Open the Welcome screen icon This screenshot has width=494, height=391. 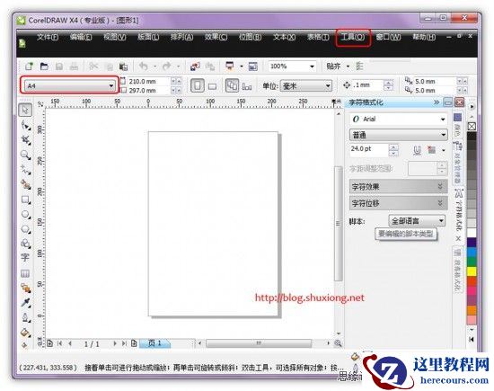(x=253, y=67)
